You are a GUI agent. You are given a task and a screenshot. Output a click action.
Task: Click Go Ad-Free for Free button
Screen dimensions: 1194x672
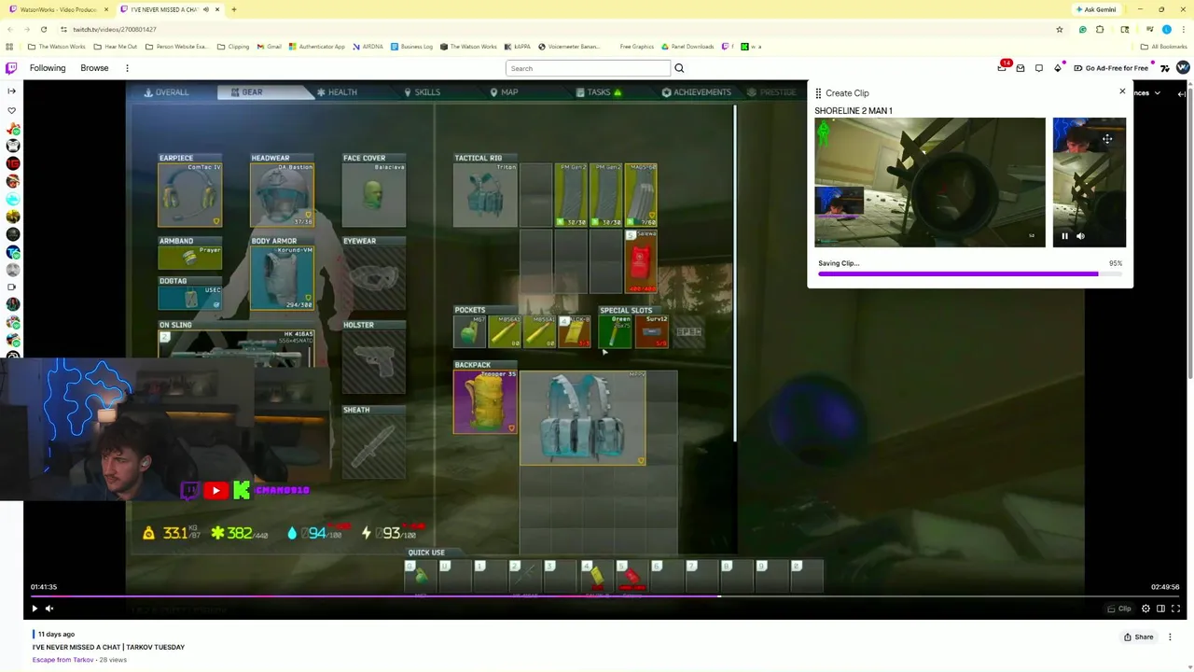pos(1111,68)
